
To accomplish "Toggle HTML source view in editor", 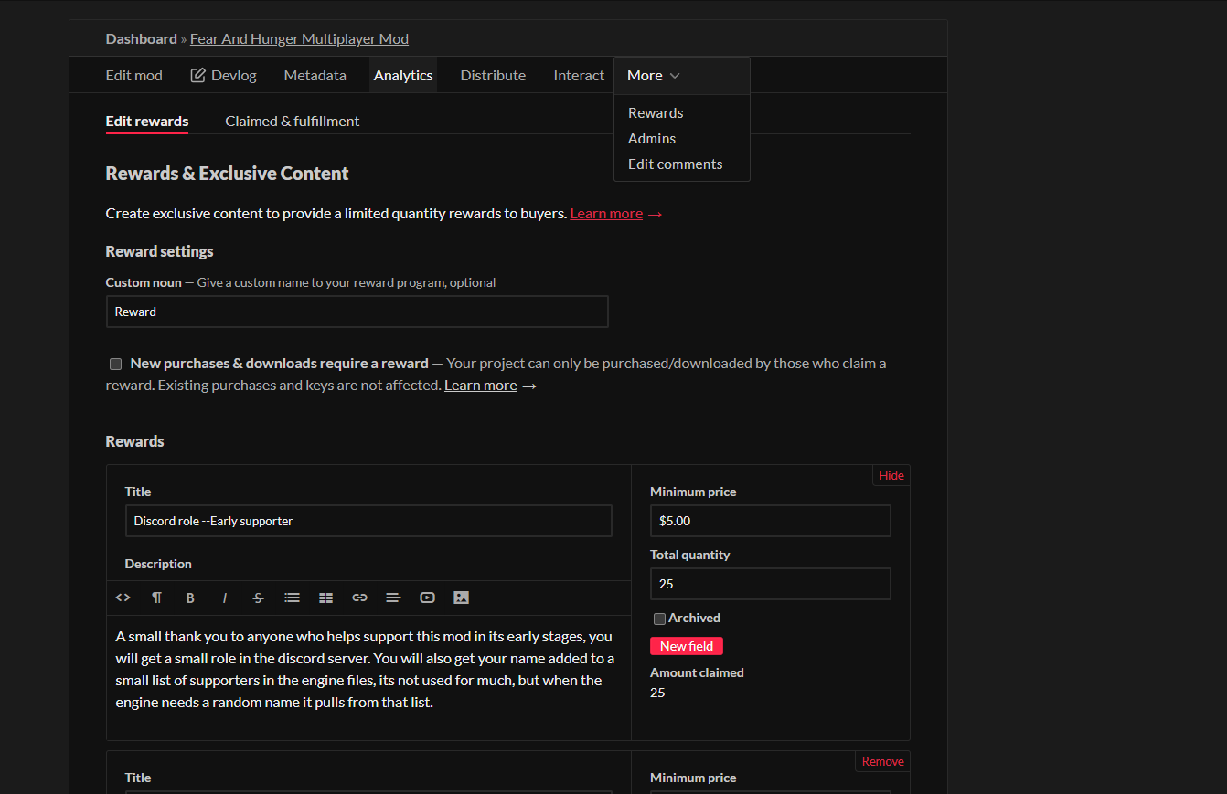I will [x=123, y=598].
